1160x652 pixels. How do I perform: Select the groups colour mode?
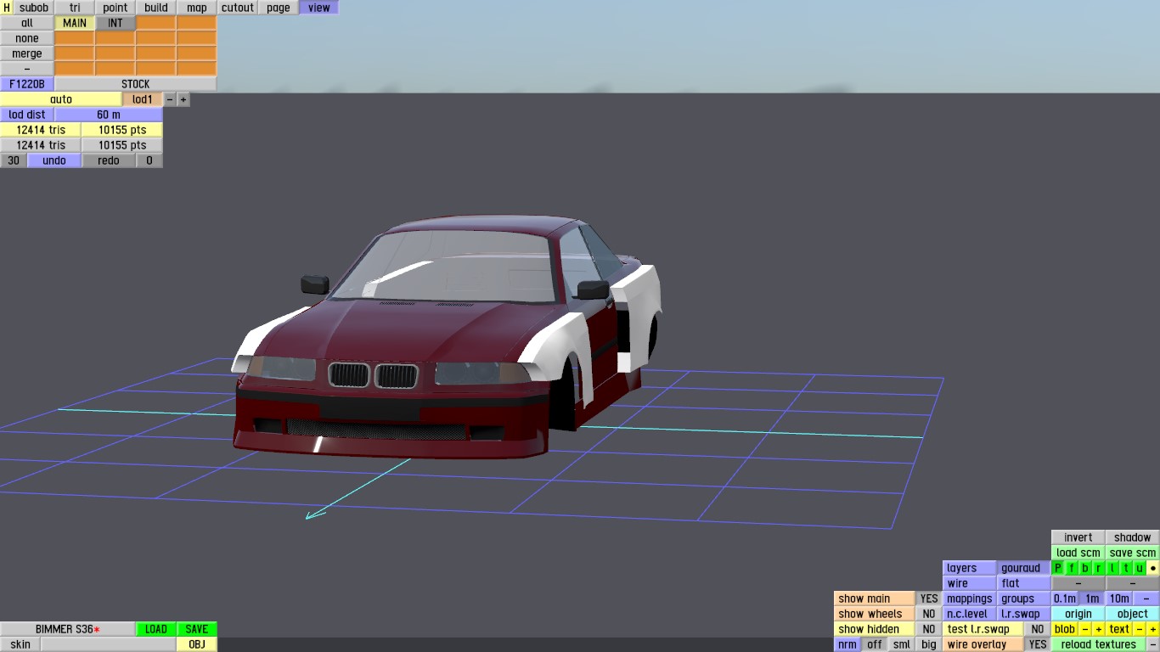1023,599
